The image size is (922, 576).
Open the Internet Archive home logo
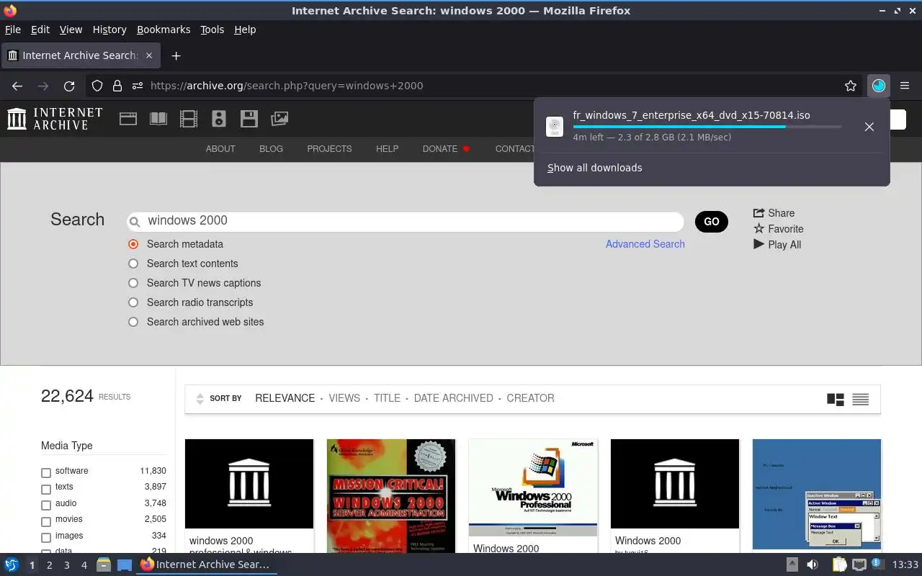click(55, 119)
